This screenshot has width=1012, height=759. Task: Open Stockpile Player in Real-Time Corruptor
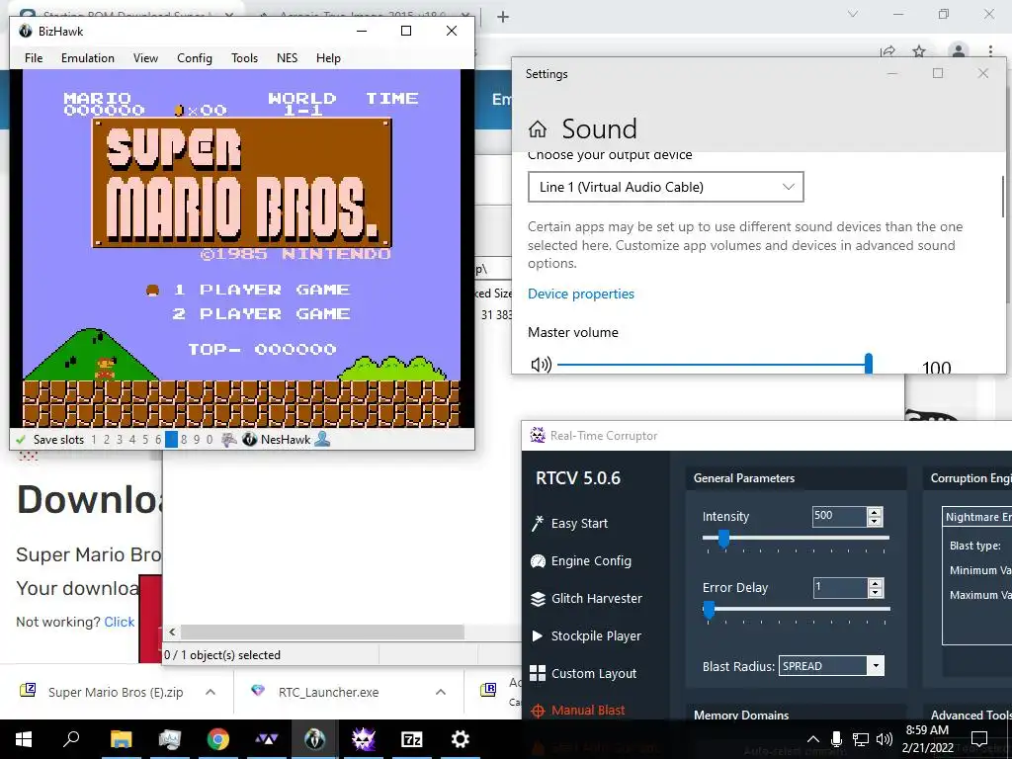click(596, 635)
